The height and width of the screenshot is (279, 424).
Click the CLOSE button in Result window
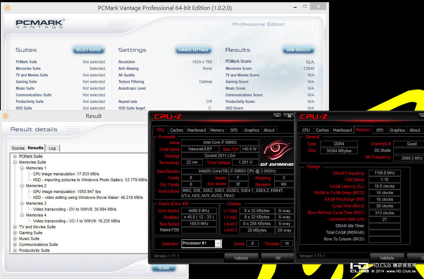coord(164,268)
